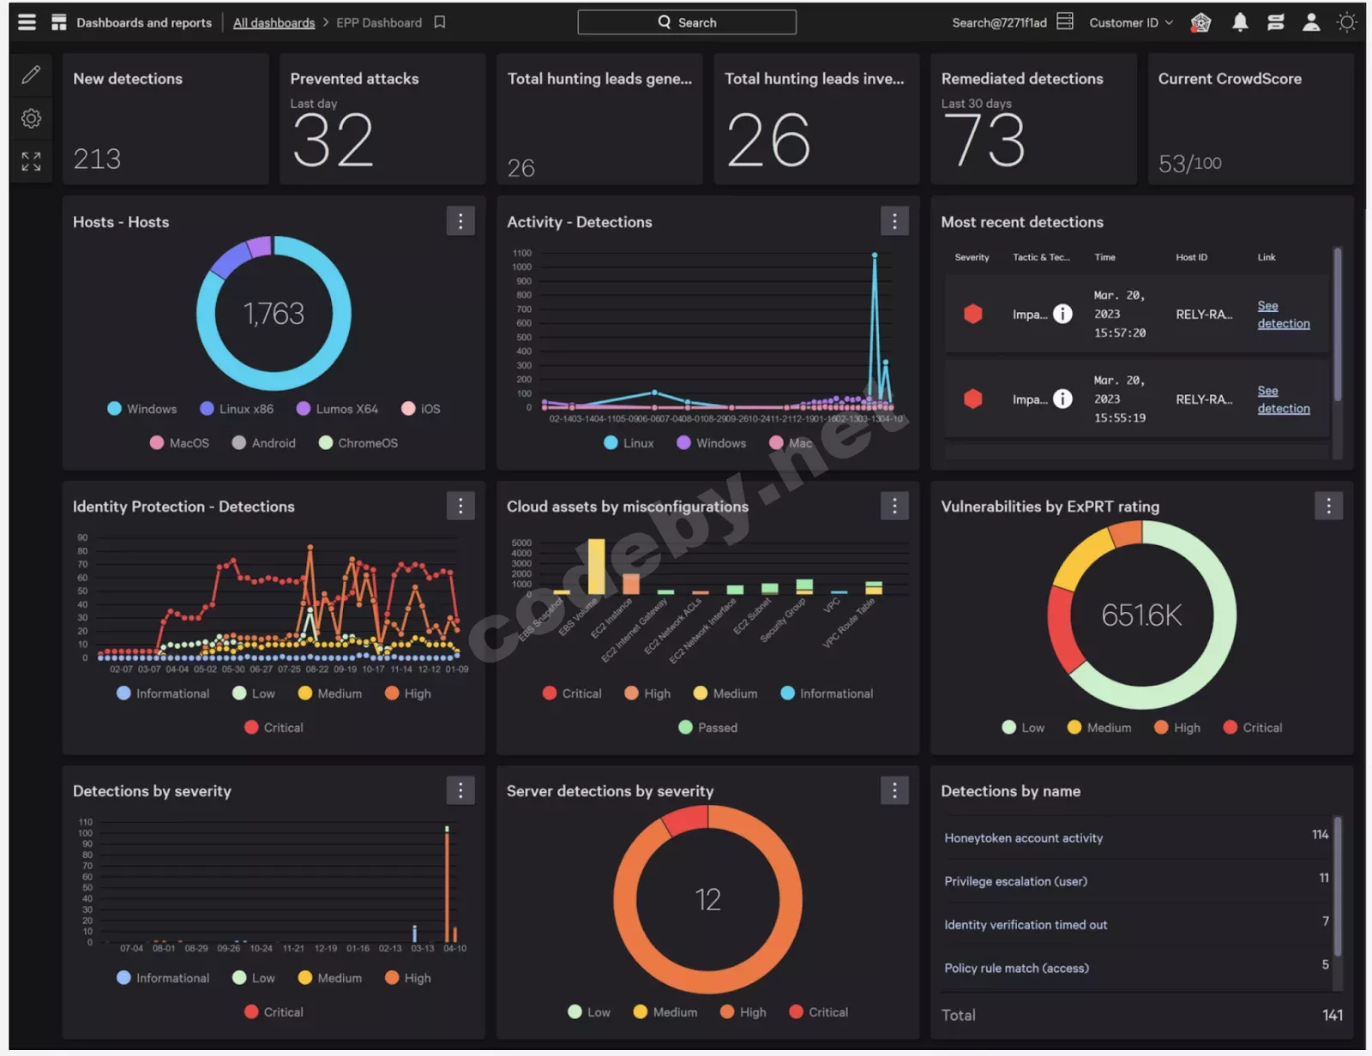Image resolution: width=1372 pixels, height=1056 pixels.
Task: Open the Hosts - Hosts panel options menu
Action: [x=460, y=221]
